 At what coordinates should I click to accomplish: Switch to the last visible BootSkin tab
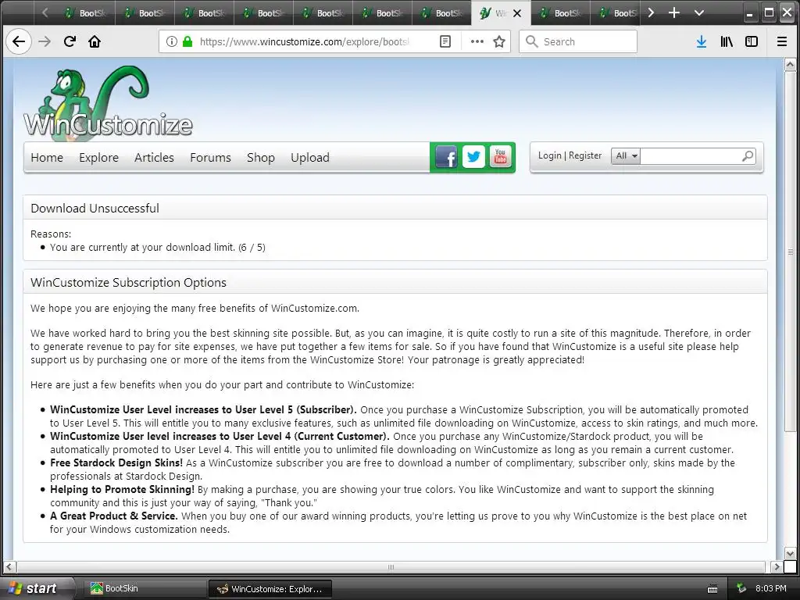pyautogui.click(x=617, y=13)
